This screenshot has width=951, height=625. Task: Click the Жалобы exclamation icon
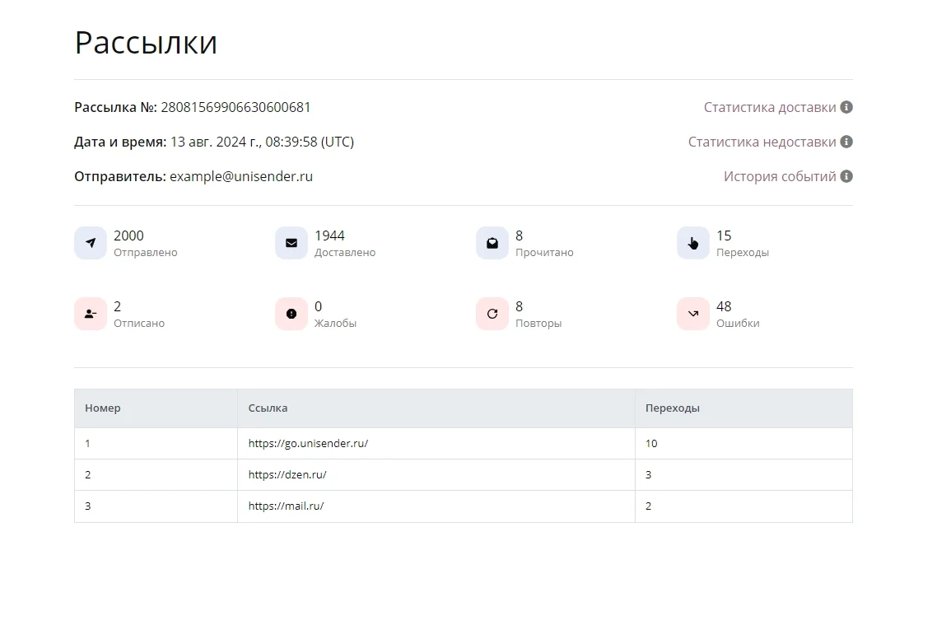click(x=291, y=314)
